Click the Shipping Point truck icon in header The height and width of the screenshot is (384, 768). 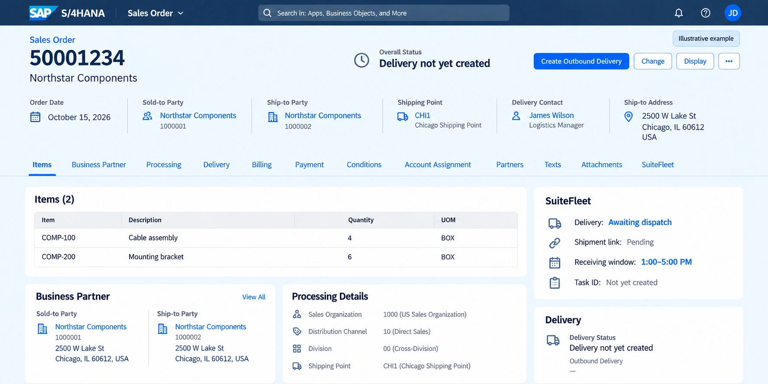coord(403,116)
